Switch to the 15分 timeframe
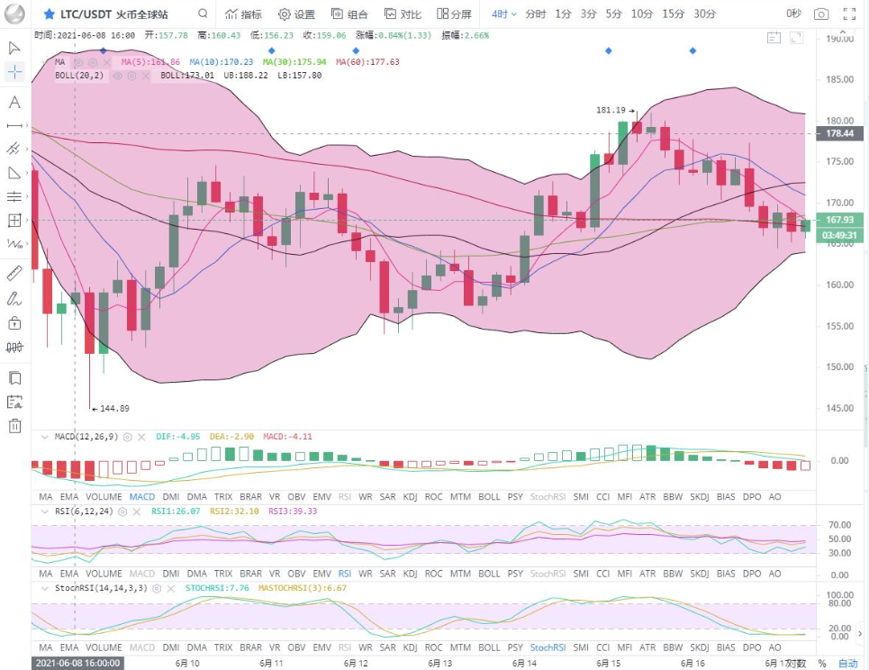This screenshot has width=869, height=670. pos(673,14)
